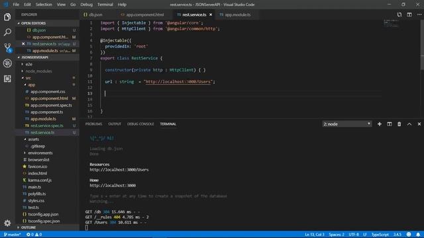Switch to the Debug Console tab
This screenshot has height=238, width=424.
point(140,124)
